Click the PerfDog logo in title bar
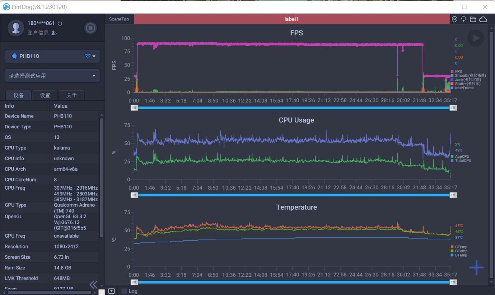Image resolution: width=495 pixels, height=295 pixels. (6, 7)
